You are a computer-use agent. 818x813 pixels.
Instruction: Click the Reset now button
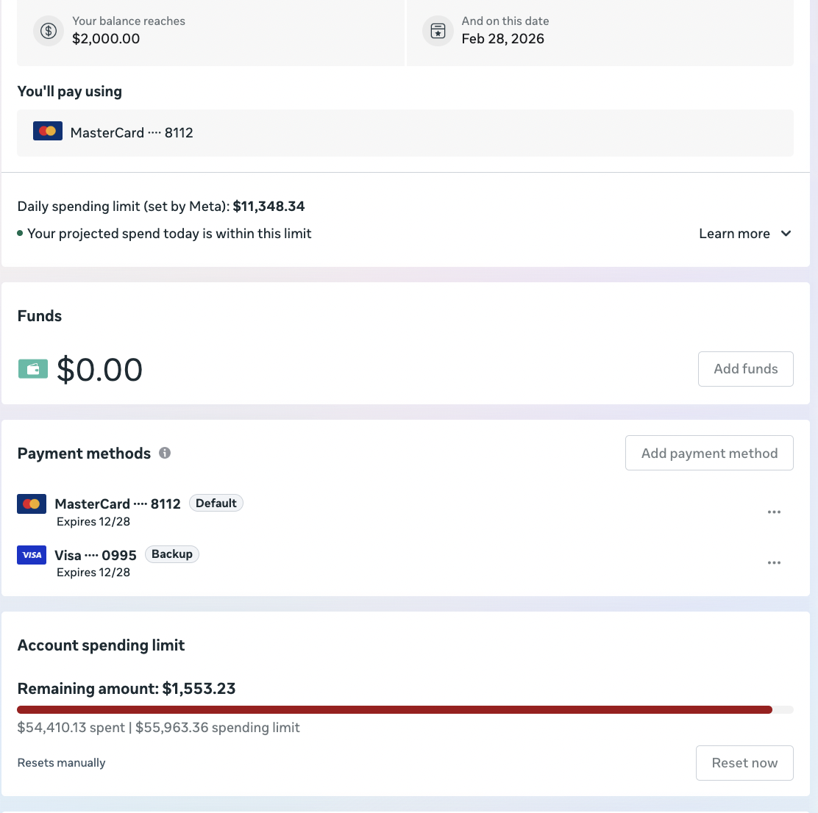(744, 763)
